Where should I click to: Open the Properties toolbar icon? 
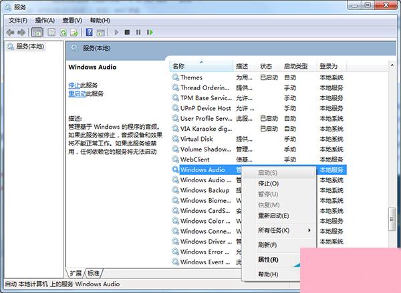pyautogui.click(x=51, y=33)
